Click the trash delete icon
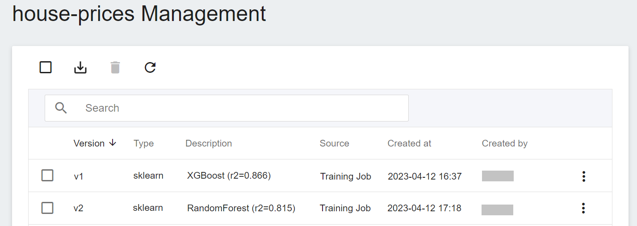Viewport: 637px width, 226px height. pyautogui.click(x=115, y=67)
